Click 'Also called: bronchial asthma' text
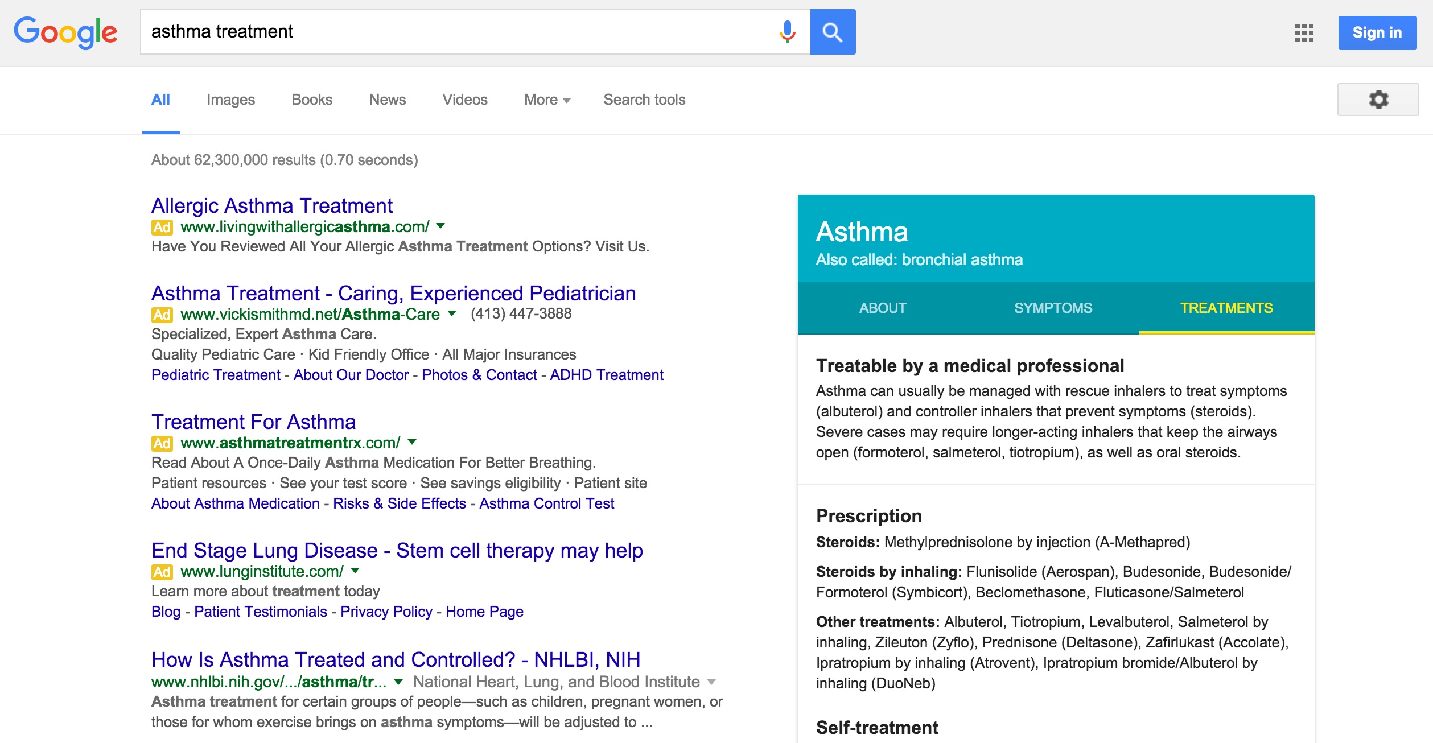The height and width of the screenshot is (743, 1433). 919,260
